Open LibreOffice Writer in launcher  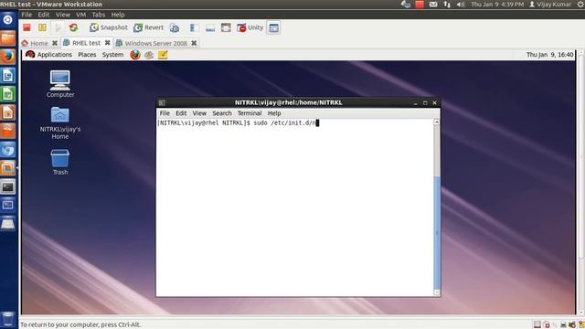click(8, 75)
